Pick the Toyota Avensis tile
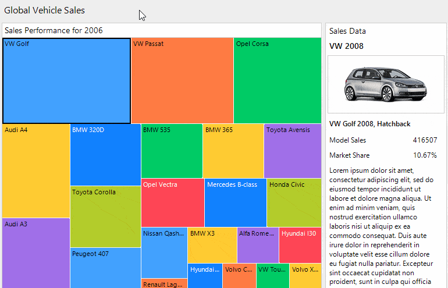Screen dimensions: 448x288 point(293,151)
